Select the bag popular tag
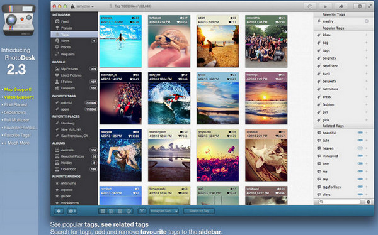This screenshot has height=235, width=378. 325,43
